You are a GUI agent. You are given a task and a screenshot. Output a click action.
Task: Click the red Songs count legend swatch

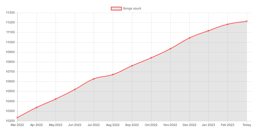pos(116,8)
